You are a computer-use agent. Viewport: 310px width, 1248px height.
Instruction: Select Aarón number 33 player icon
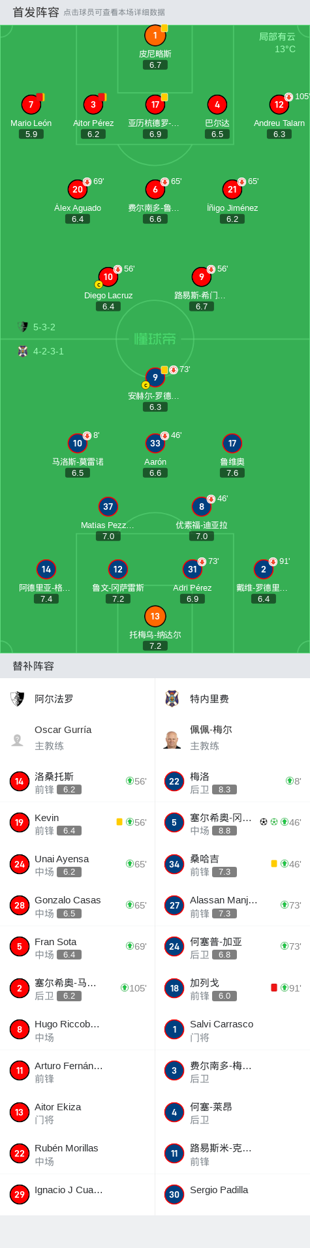point(155,443)
